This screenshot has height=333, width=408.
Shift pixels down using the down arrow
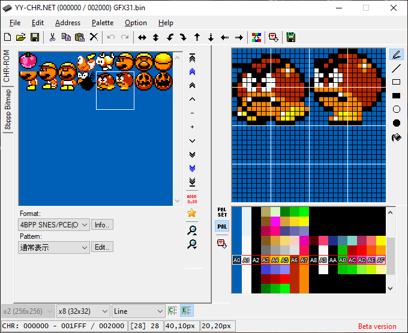(211, 37)
